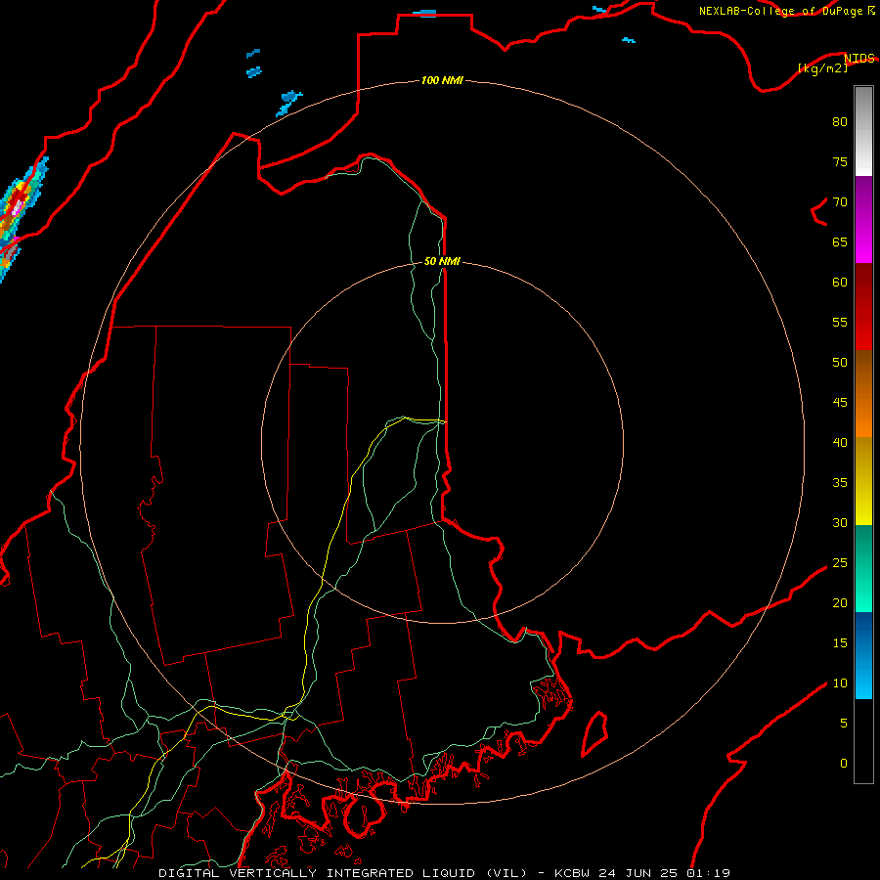Click the 80 value on the color scale
880x880 pixels.
pyautogui.click(x=840, y=122)
